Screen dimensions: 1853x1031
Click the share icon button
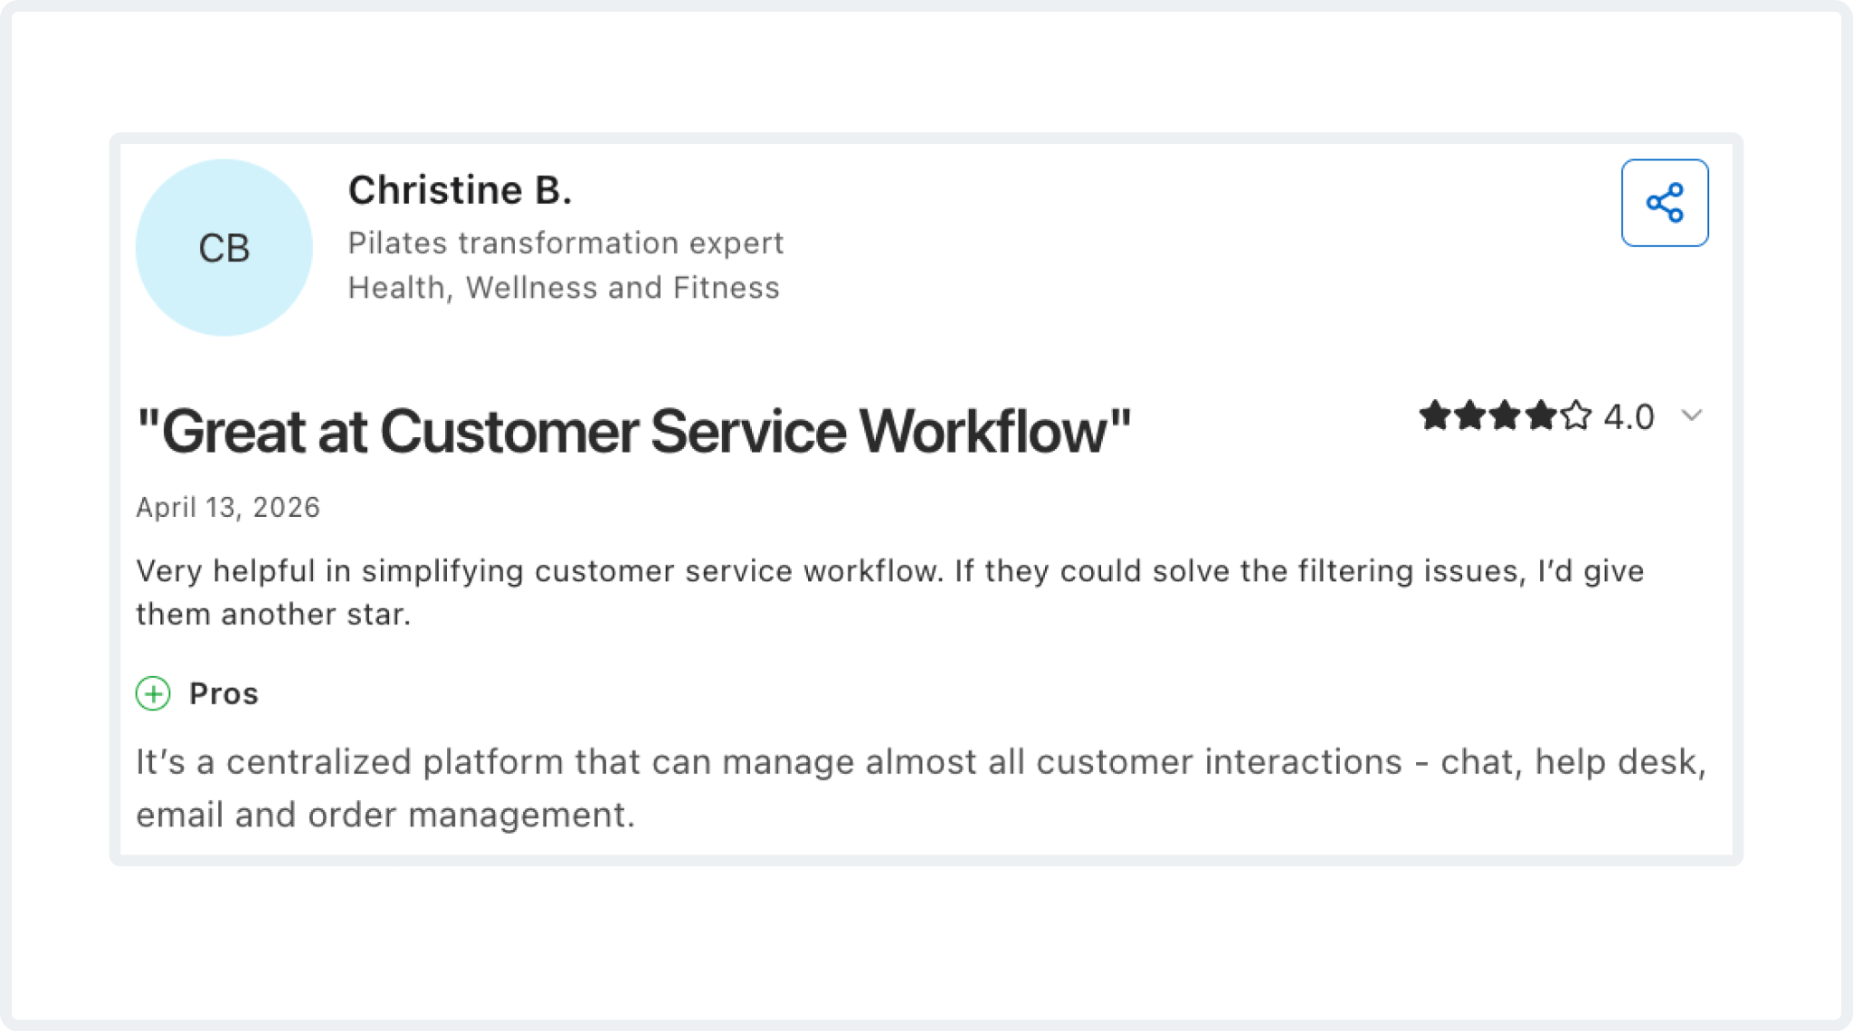[x=1664, y=203]
